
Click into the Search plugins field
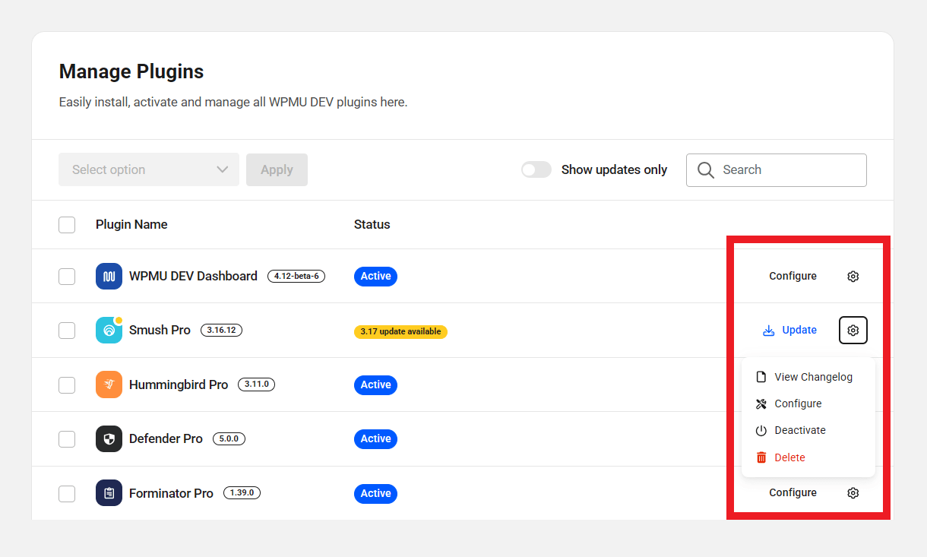pos(777,170)
